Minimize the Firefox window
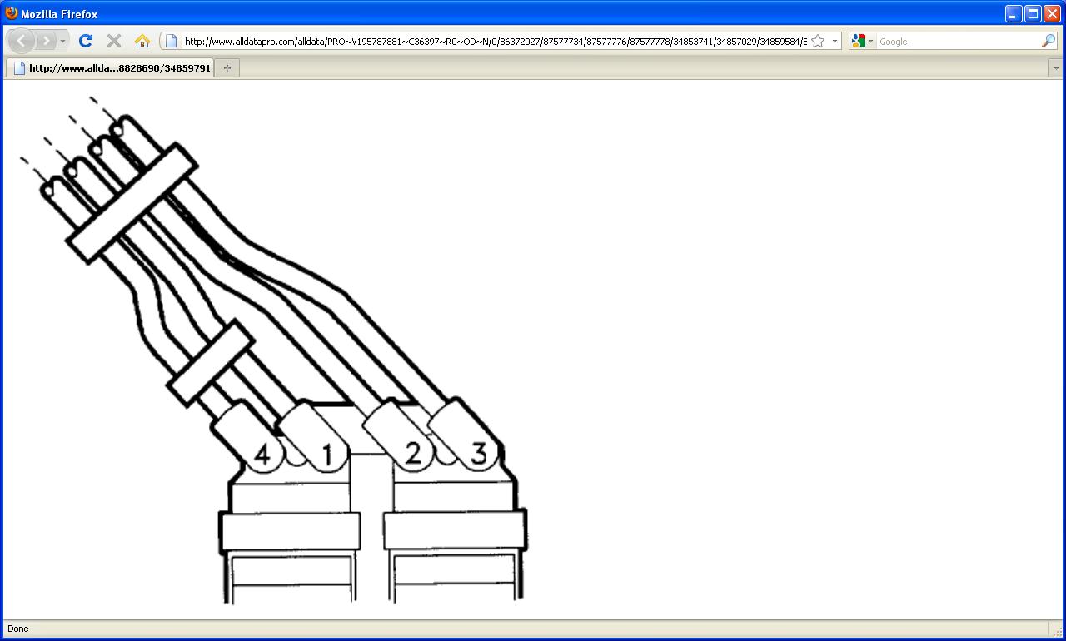 click(x=1014, y=13)
